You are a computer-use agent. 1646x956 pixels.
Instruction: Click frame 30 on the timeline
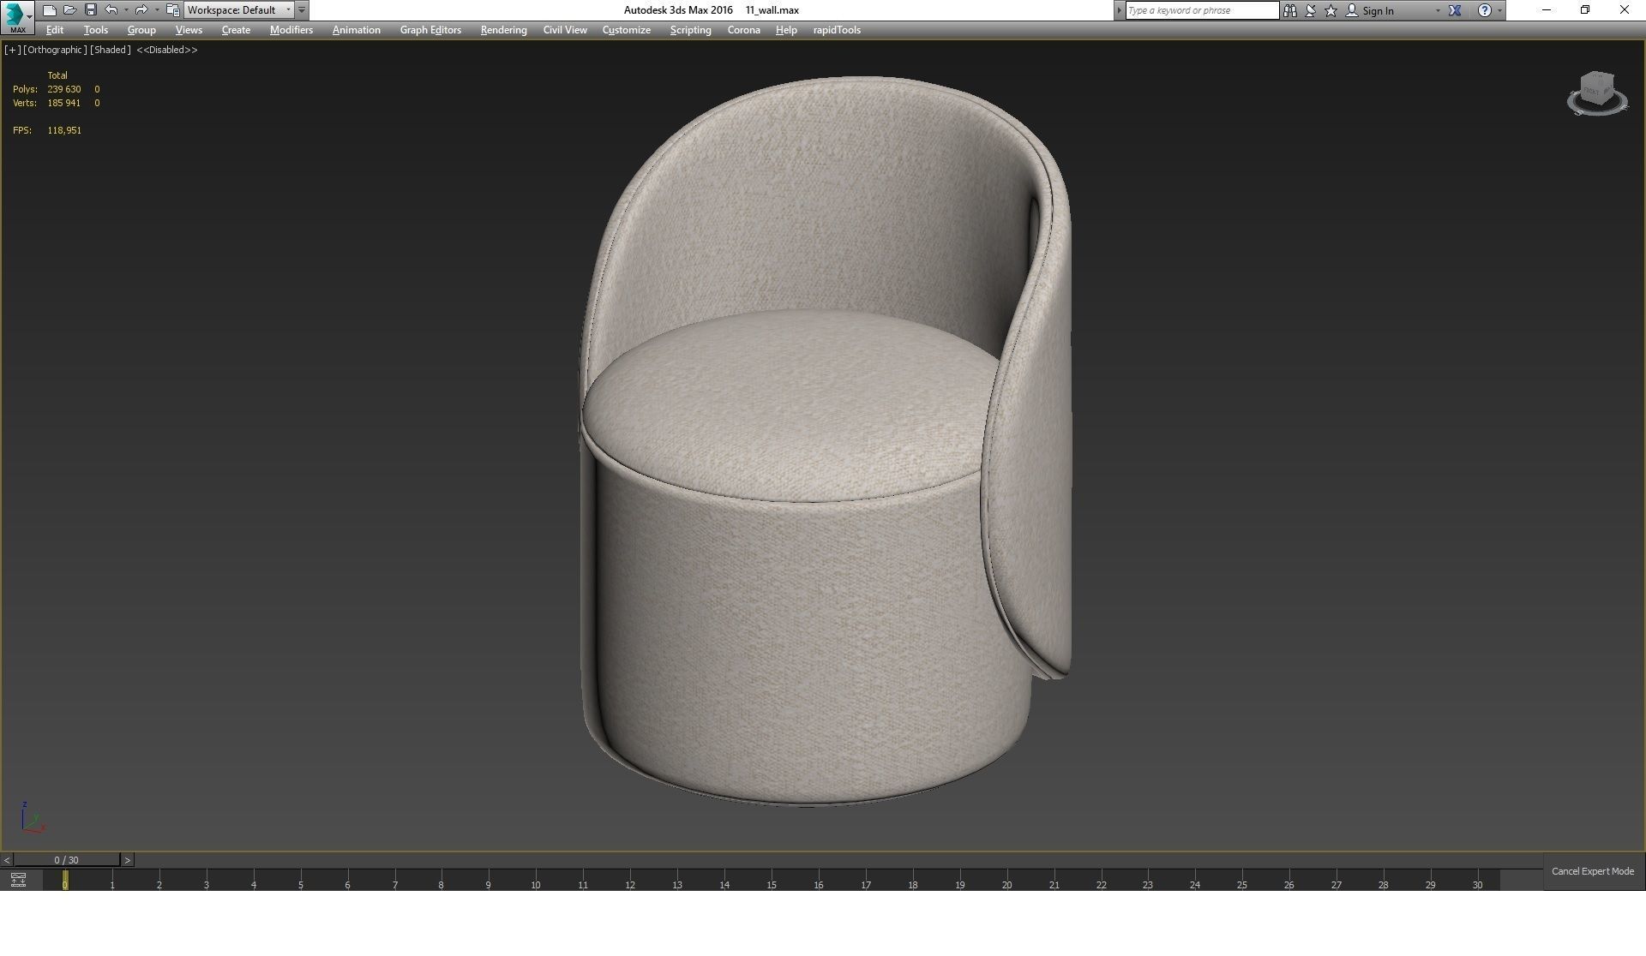point(1477,885)
